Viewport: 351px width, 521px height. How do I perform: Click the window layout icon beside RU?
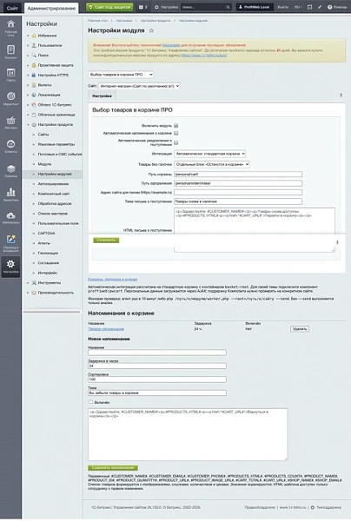309,7
